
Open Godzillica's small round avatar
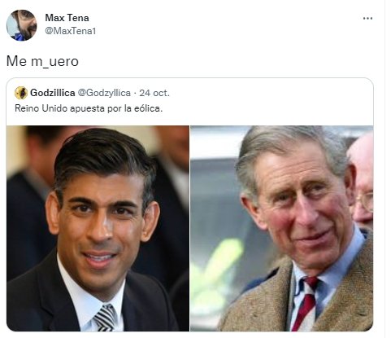(21, 93)
